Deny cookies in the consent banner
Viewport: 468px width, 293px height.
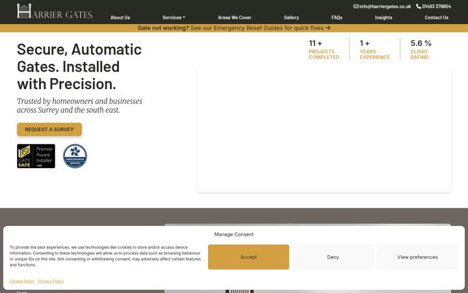pyautogui.click(x=333, y=257)
